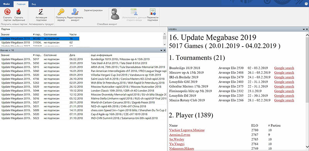Select the Moscow Nutcracker rapid 2018 row
The height and width of the screenshot is (151, 309).
click(x=83, y=87)
